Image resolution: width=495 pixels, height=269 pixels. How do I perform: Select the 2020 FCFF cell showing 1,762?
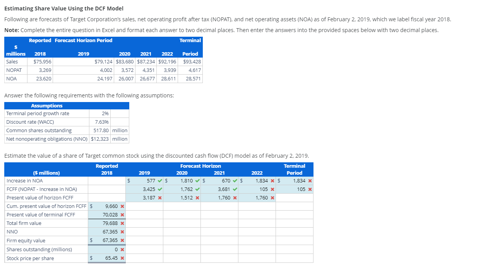coord(182,189)
